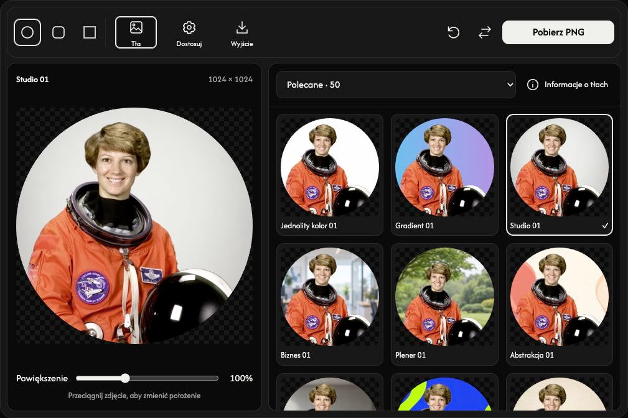
Task: Click the Pobierz PNG button
Action: 558,32
